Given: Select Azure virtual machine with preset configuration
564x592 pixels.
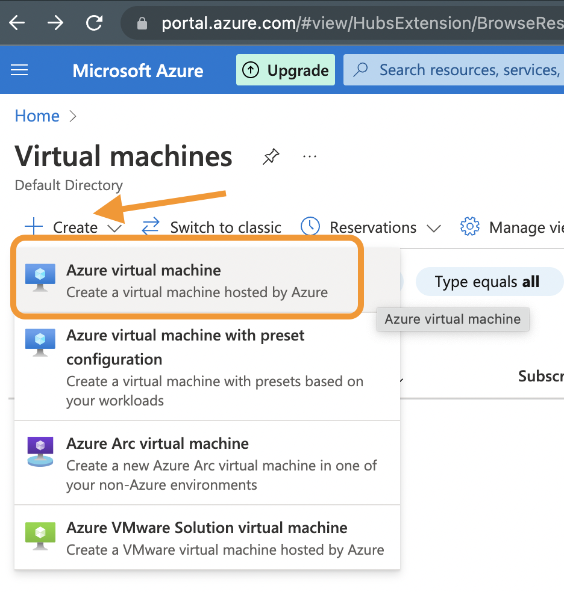Looking at the screenshot, I should click(x=207, y=366).
